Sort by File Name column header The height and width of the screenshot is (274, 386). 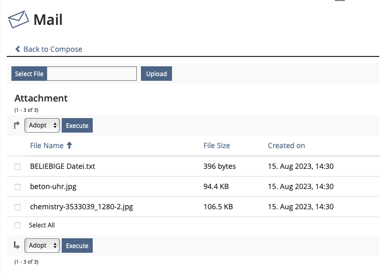[47, 146]
